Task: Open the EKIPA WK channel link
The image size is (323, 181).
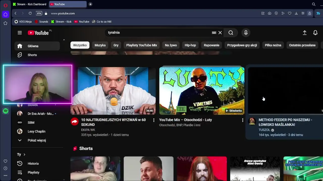Action: click(88, 130)
